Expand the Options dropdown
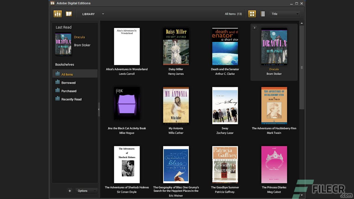Screen dimensions: 354x199 coord(86,191)
